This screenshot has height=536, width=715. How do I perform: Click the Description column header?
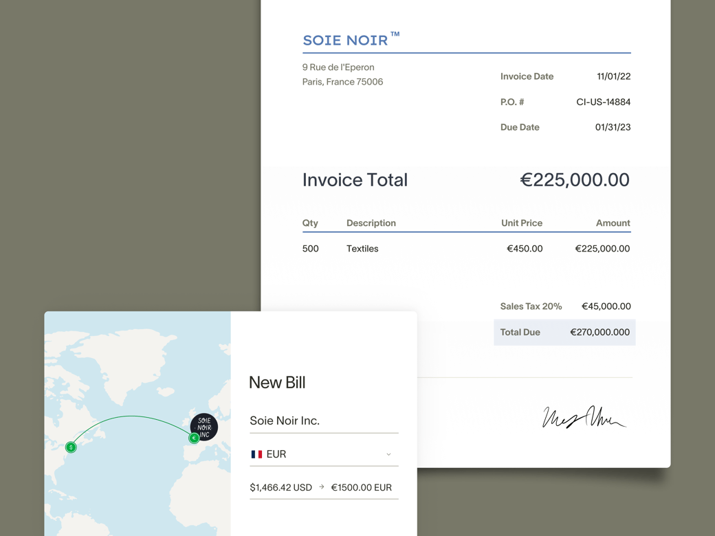click(371, 223)
